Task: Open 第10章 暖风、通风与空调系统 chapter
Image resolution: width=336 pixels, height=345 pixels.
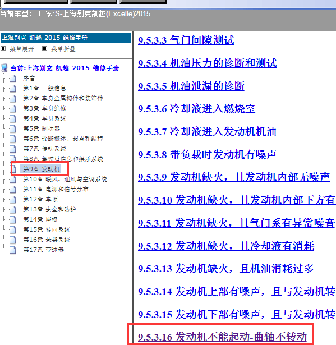Action: (x=65, y=180)
